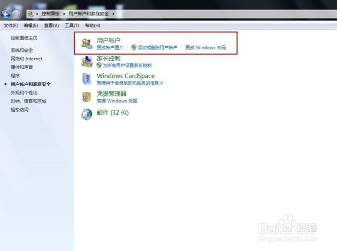The height and width of the screenshot is (251, 337).
Task: Click 控制面板 in the address bar
Action: [x=51, y=14]
